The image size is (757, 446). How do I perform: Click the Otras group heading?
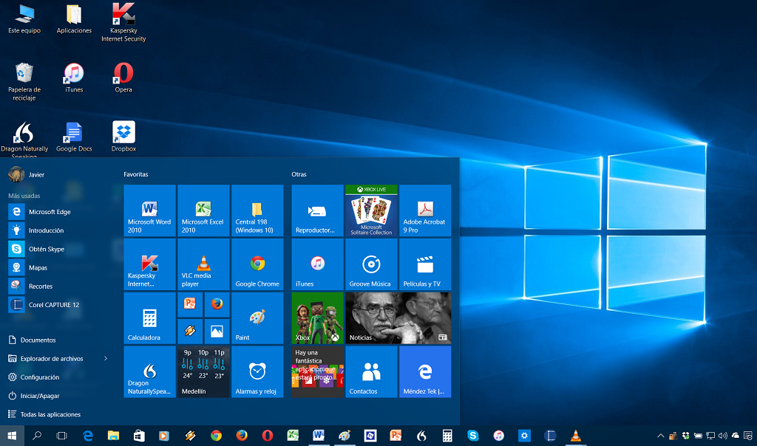(x=299, y=174)
